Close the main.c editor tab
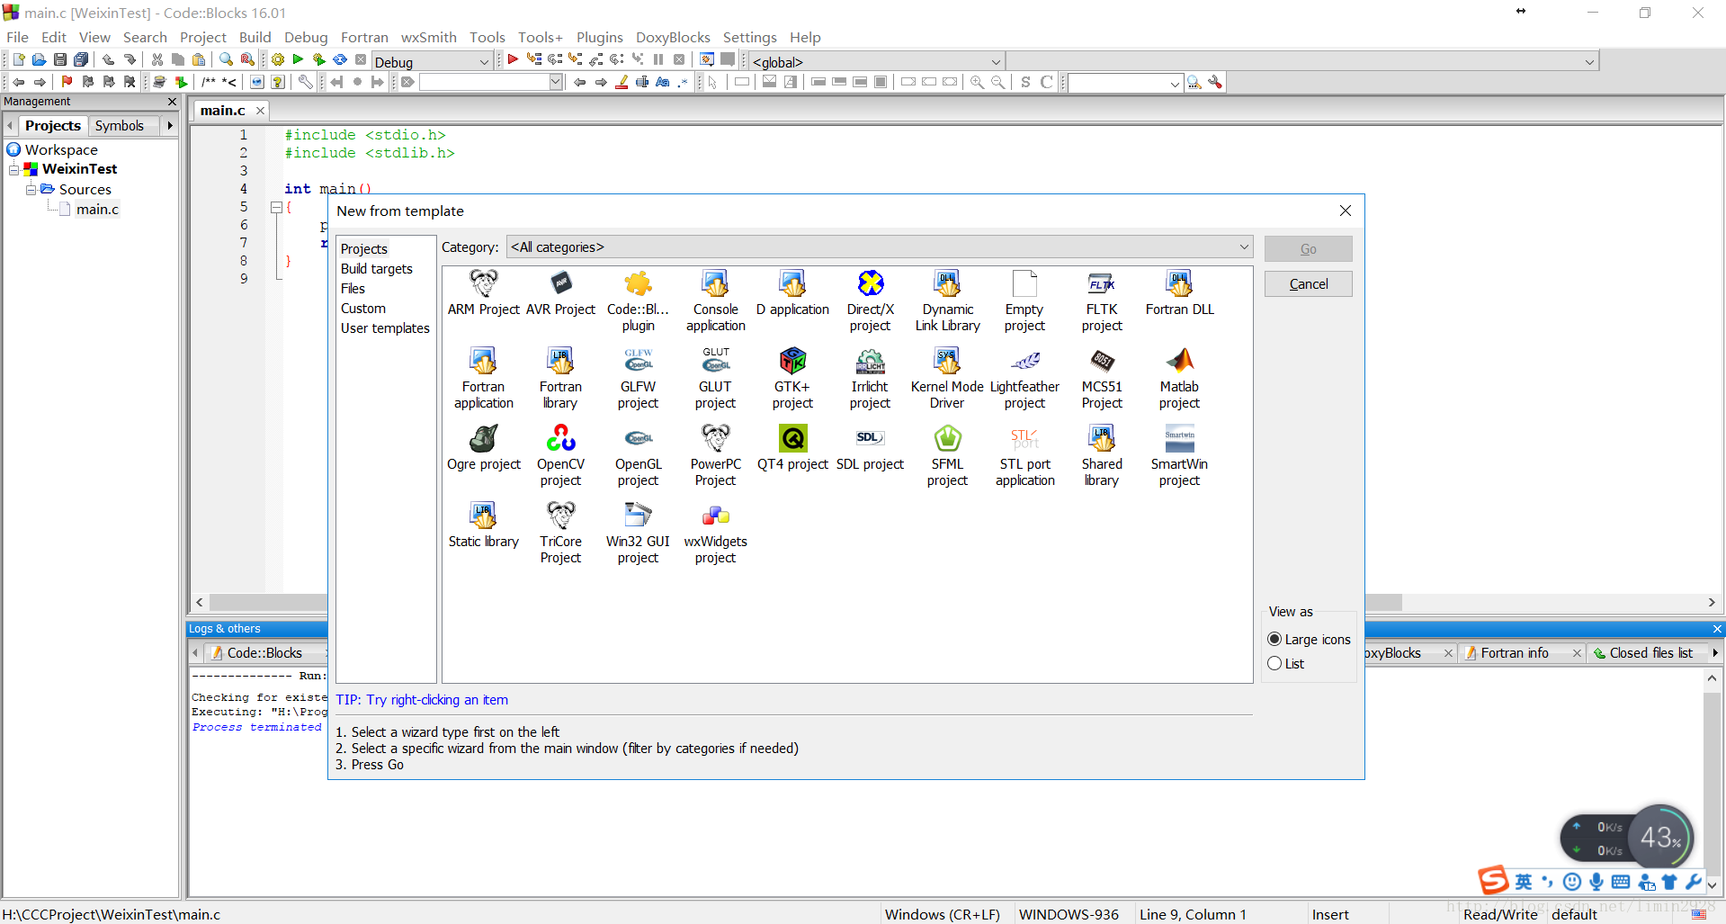1726x924 pixels. coord(261,111)
